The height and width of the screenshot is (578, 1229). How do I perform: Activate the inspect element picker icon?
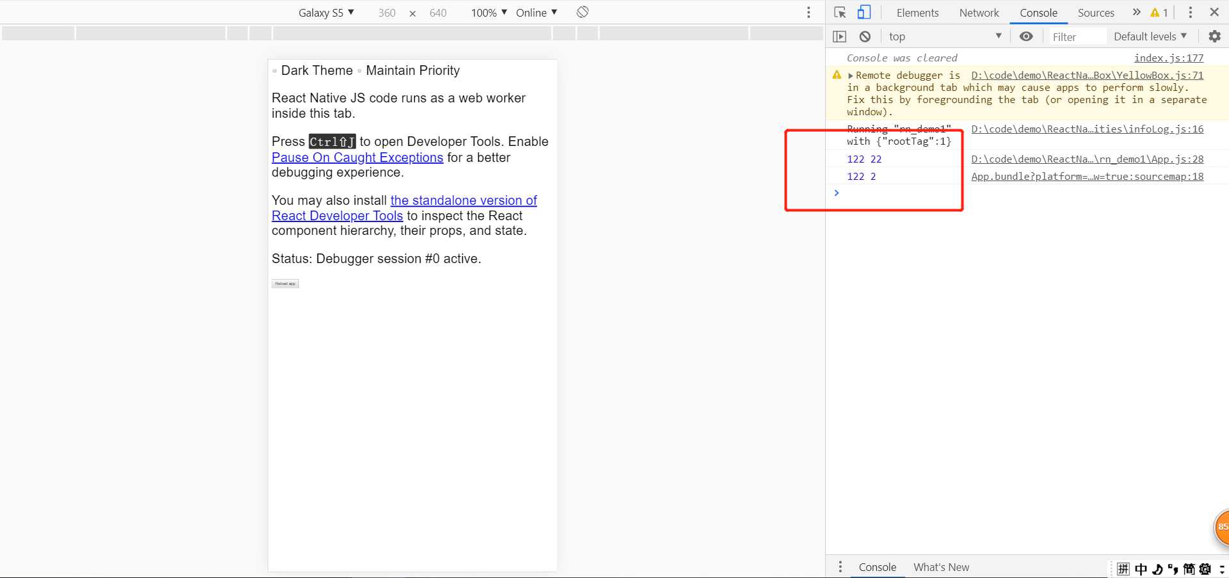(x=840, y=12)
